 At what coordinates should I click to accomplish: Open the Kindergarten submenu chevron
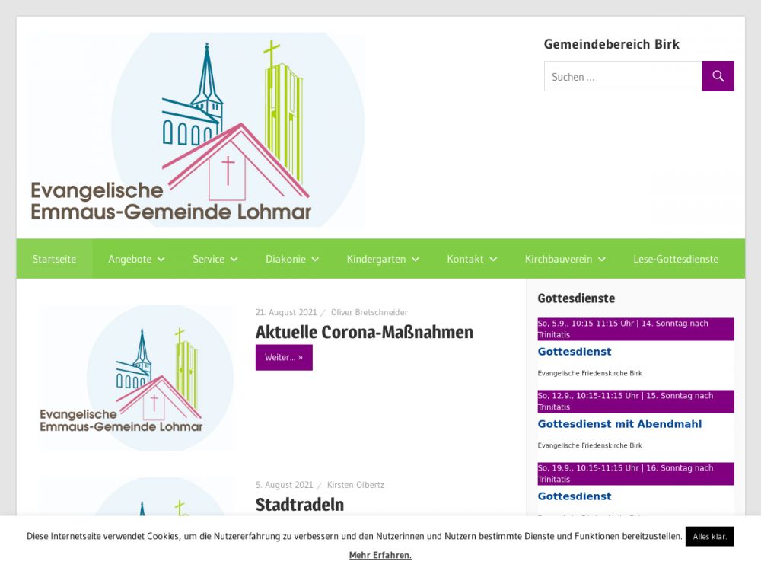coord(416,259)
